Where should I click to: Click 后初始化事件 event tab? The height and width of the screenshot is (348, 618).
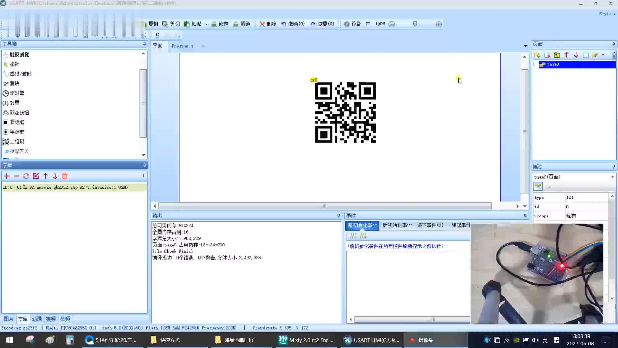(397, 225)
